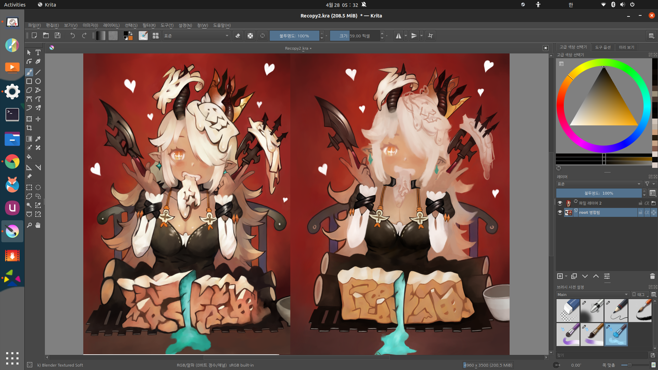
Task: Select the Elliptical Selection tool
Action: coord(38,187)
